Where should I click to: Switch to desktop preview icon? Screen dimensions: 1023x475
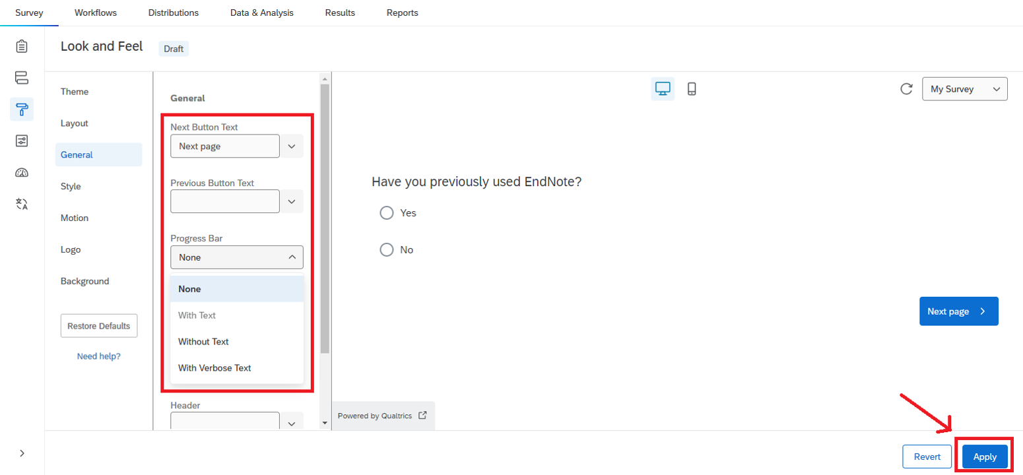663,88
